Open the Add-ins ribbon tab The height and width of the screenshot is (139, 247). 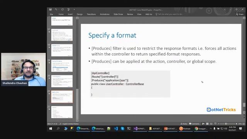[149, 14]
